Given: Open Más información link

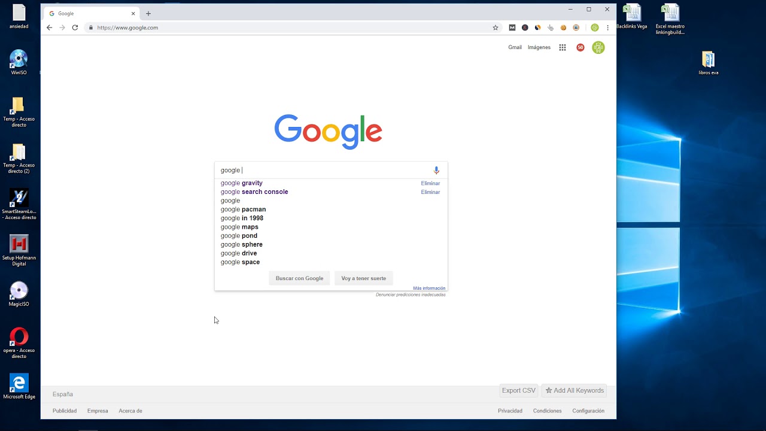Looking at the screenshot, I should (429, 289).
